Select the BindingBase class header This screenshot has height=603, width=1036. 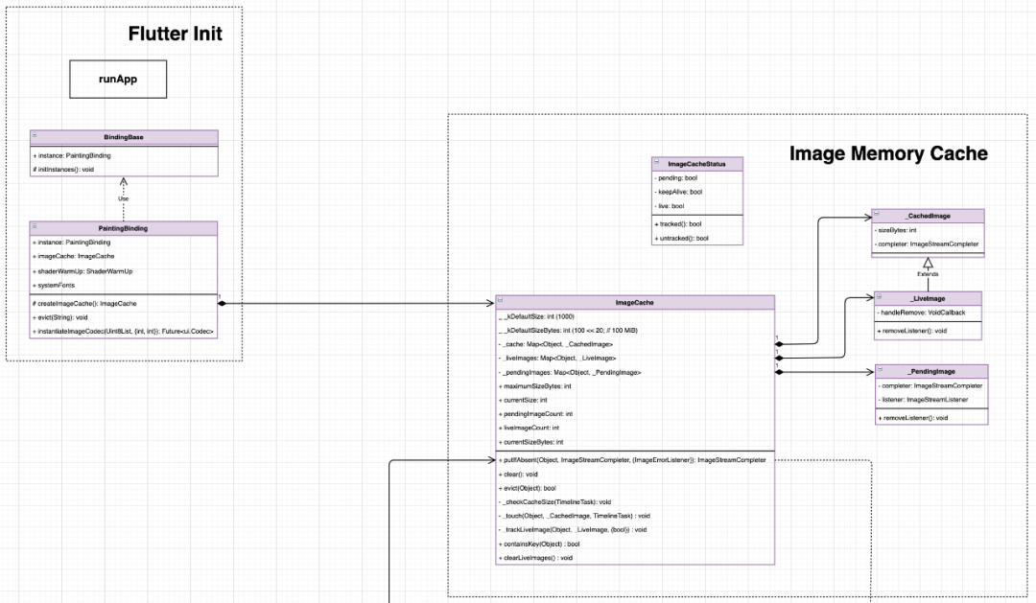pos(124,137)
